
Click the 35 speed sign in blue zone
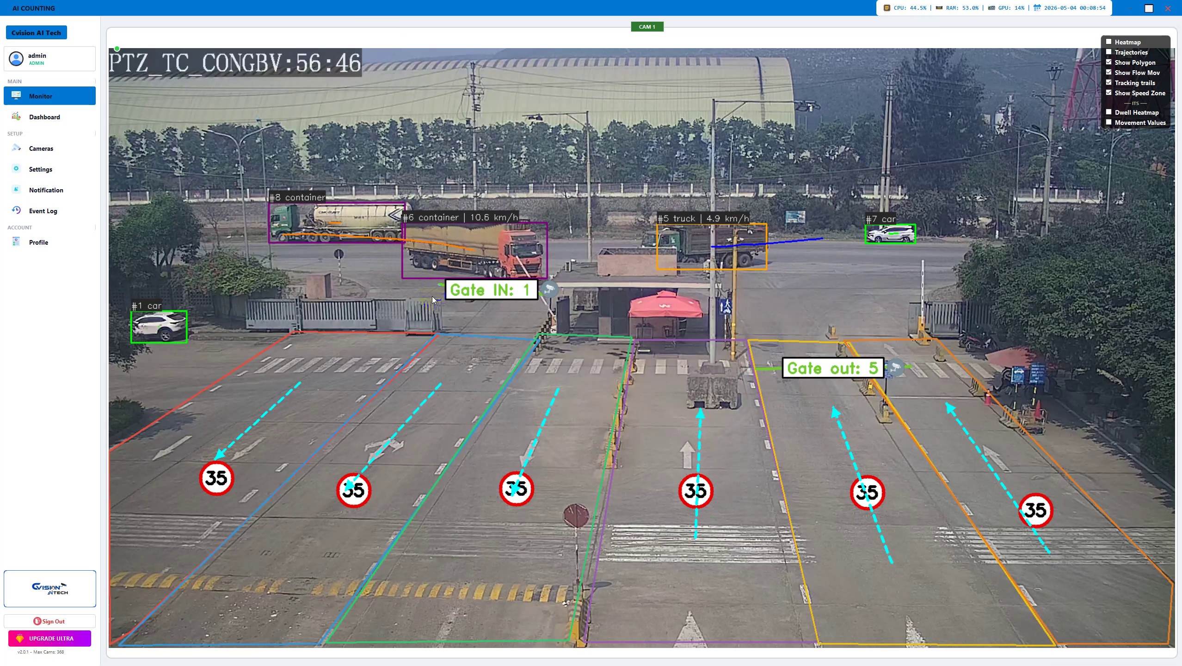tap(354, 490)
